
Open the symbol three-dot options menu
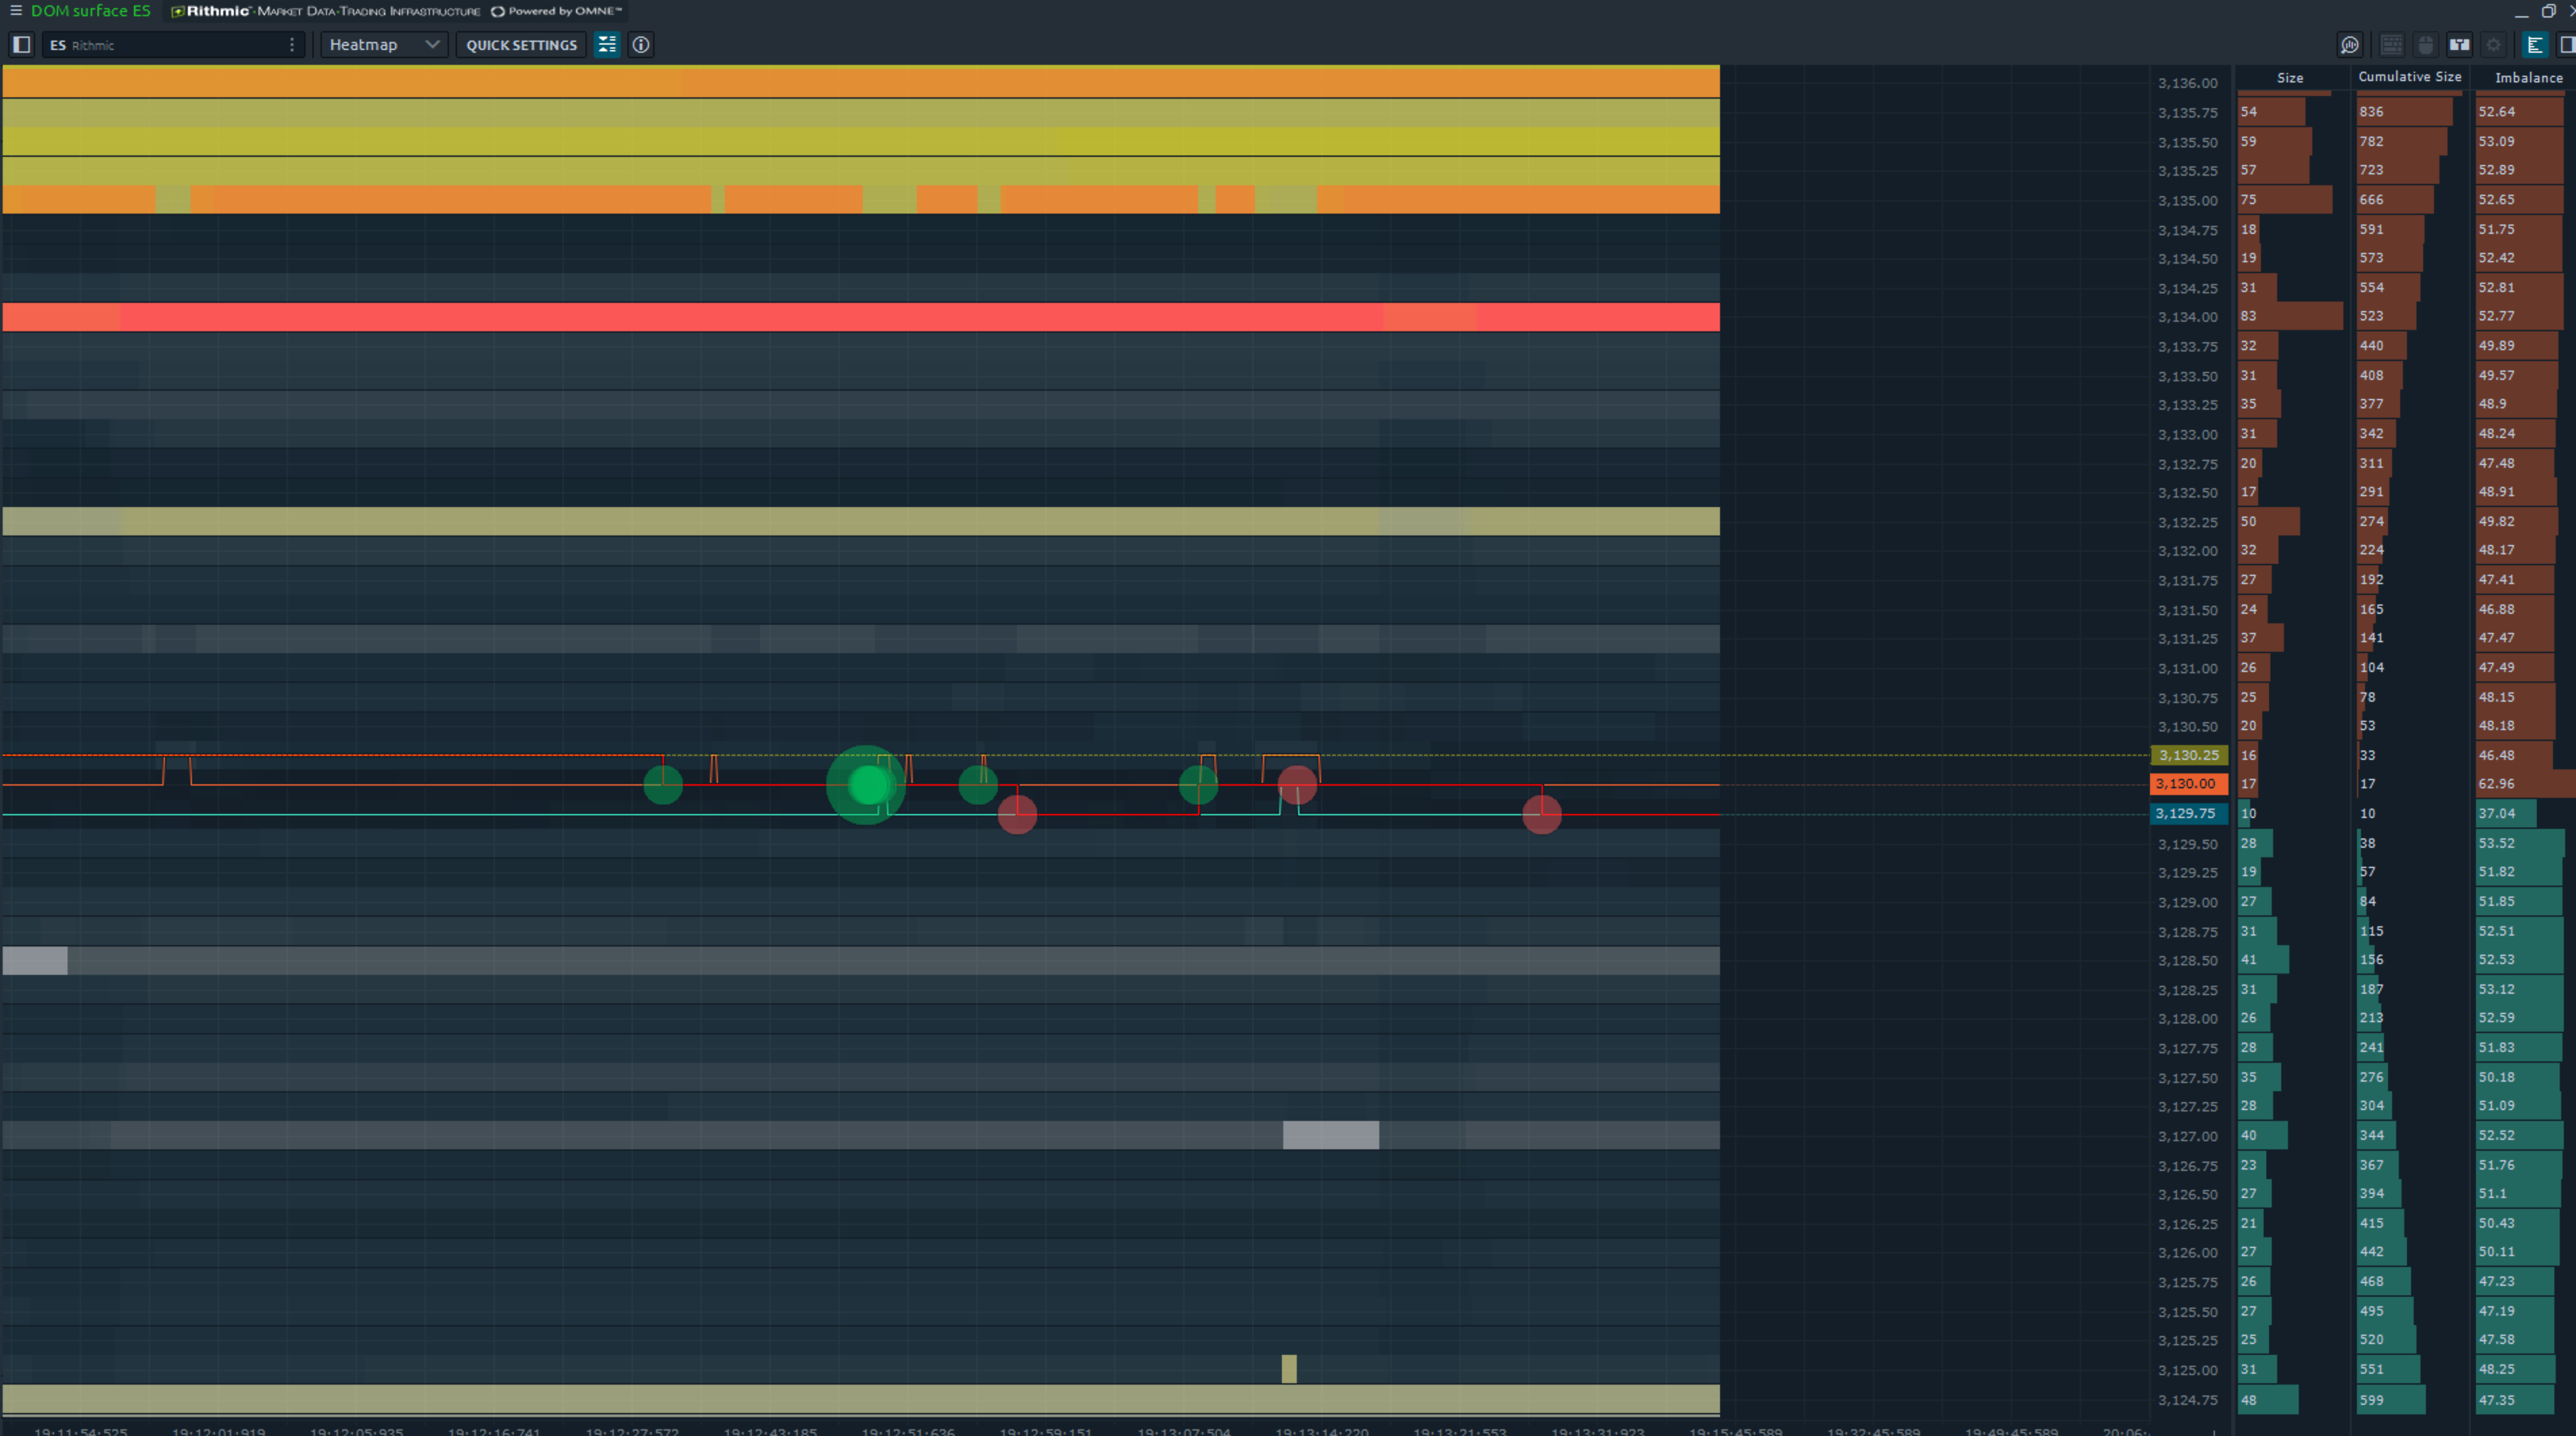point(292,45)
